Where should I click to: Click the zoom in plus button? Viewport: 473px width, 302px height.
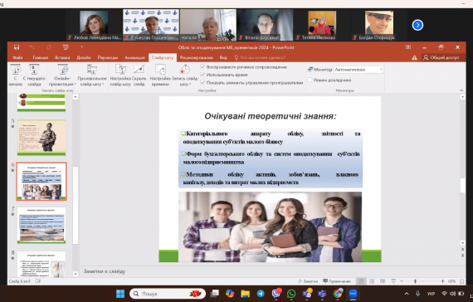[x=442, y=281]
